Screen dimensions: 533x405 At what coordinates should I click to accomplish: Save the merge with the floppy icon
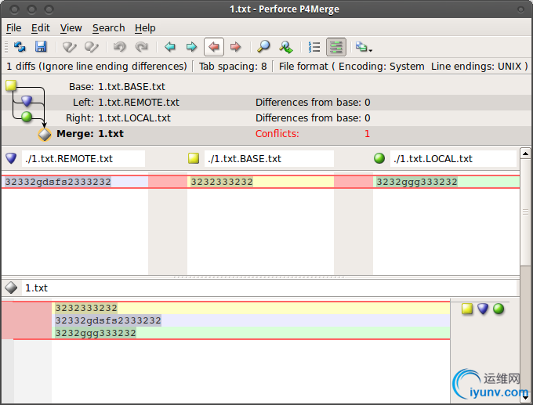(x=41, y=46)
